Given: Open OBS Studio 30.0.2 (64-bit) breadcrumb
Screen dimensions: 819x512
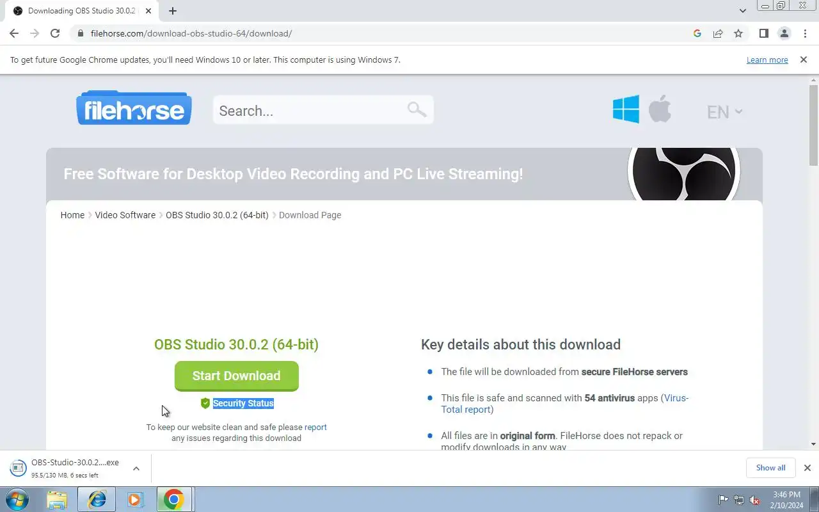Looking at the screenshot, I should (x=217, y=215).
